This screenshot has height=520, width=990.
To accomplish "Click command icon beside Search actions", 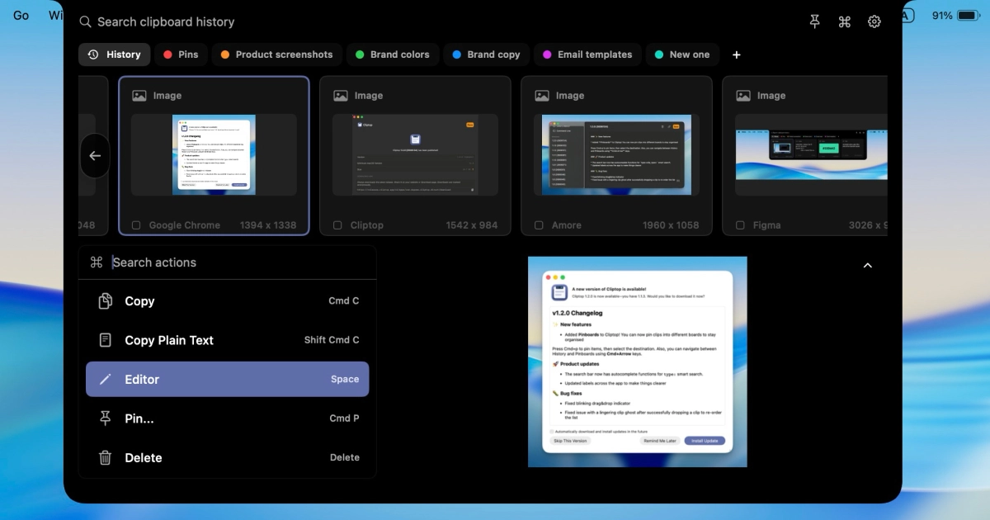I will [x=96, y=262].
